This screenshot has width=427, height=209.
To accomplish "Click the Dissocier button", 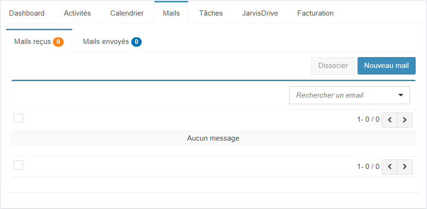I will click(x=333, y=66).
